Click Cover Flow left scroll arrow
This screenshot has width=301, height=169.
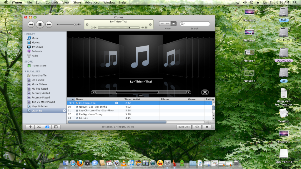pos(94,92)
